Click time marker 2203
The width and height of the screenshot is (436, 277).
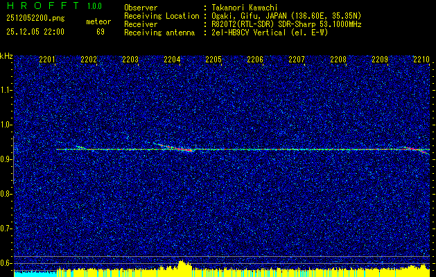point(130,60)
